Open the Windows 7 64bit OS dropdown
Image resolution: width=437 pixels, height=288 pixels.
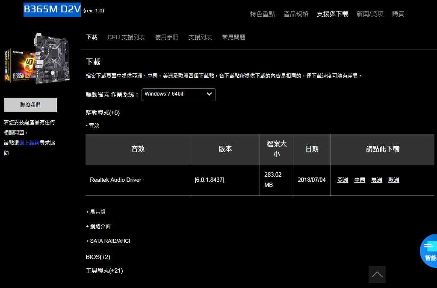coord(179,95)
